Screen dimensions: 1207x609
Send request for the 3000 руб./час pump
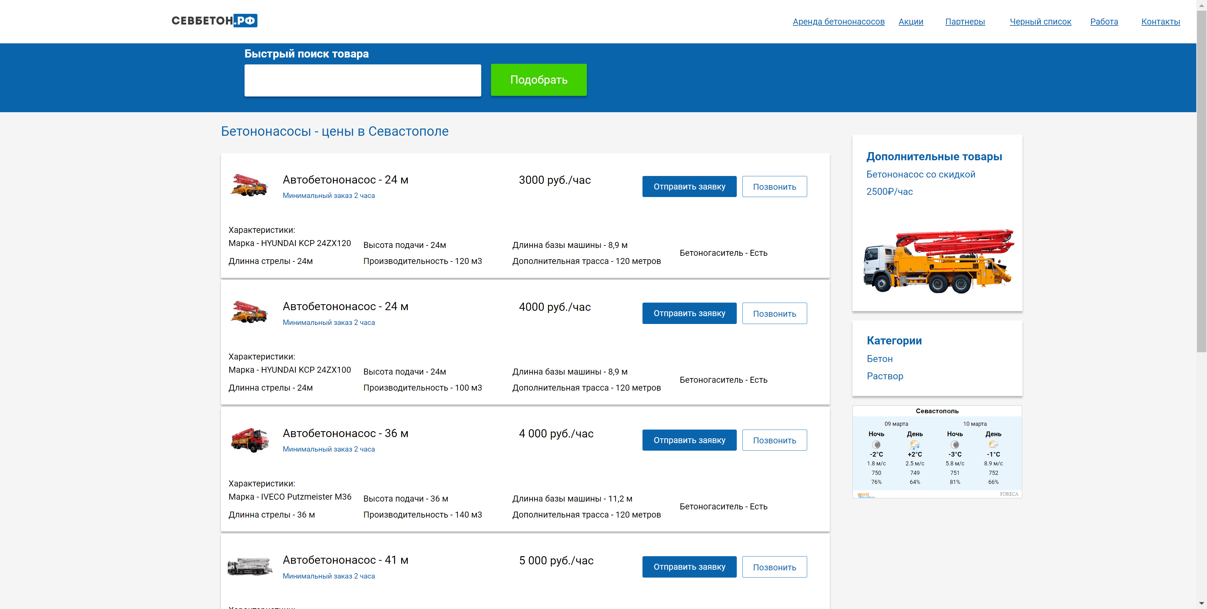(689, 186)
